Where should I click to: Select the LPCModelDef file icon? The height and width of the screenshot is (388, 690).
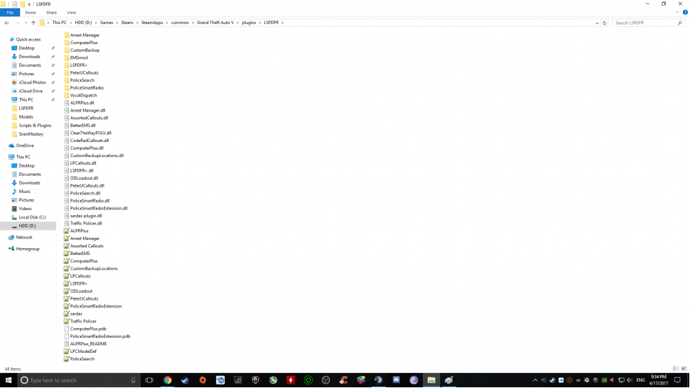66,351
